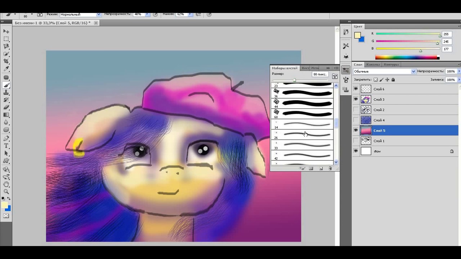Select the Quick Selection tool
The height and width of the screenshot is (259, 461).
(6, 54)
